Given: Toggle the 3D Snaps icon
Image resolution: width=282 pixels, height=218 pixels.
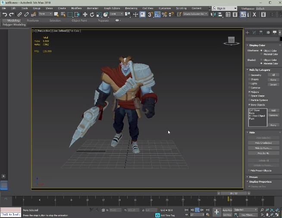Looking at the screenshot, I should 150,14.
